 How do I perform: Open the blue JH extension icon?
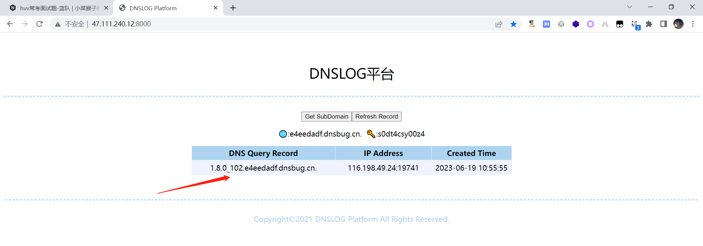tap(546, 24)
